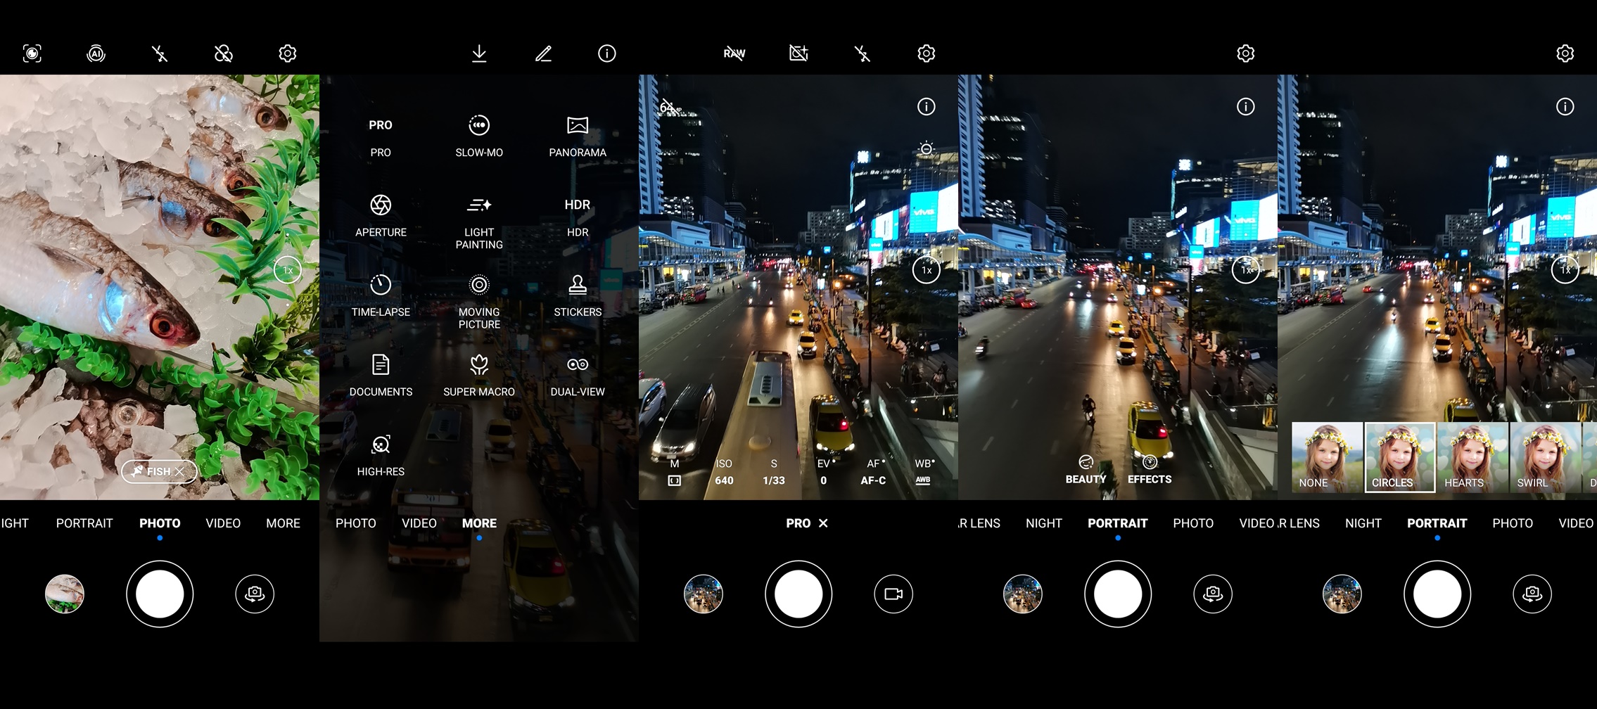Toggle the crossed-out filter icon beside settings gear

tap(223, 53)
